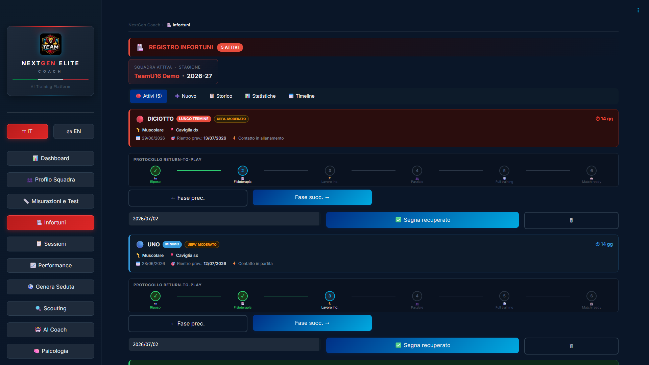Click the Registro Infortuni header icon
Viewport: 649px width, 365px height.
point(140,47)
